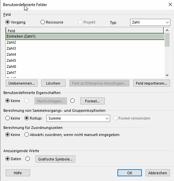Select Zahl5 in the field list
174x181 pixels.
(x=85, y=60)
